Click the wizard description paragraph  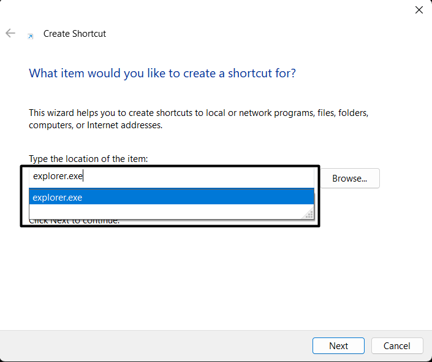(x=199, y=119)
